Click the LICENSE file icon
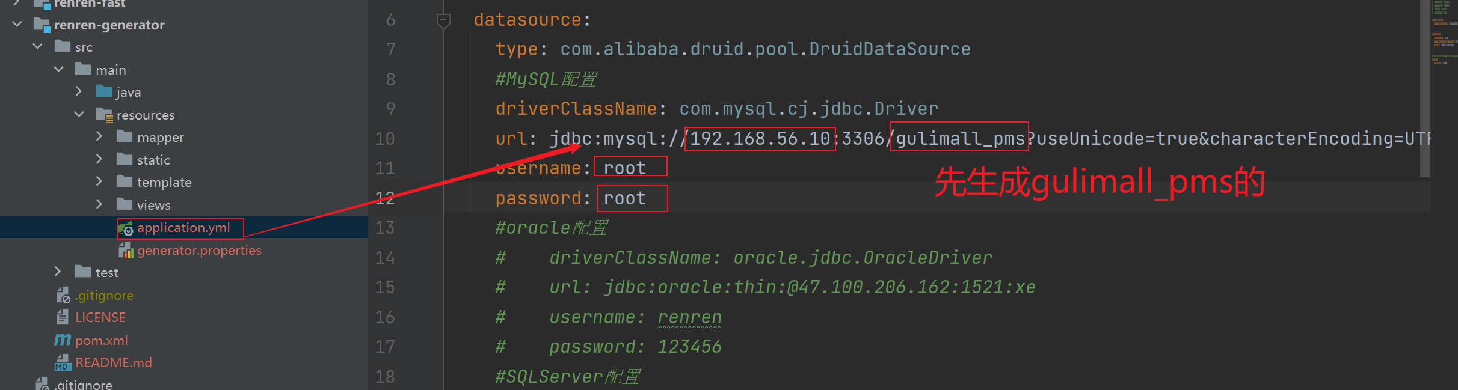Viewport: 1458px width, 390px height. [x=63, y=317]
